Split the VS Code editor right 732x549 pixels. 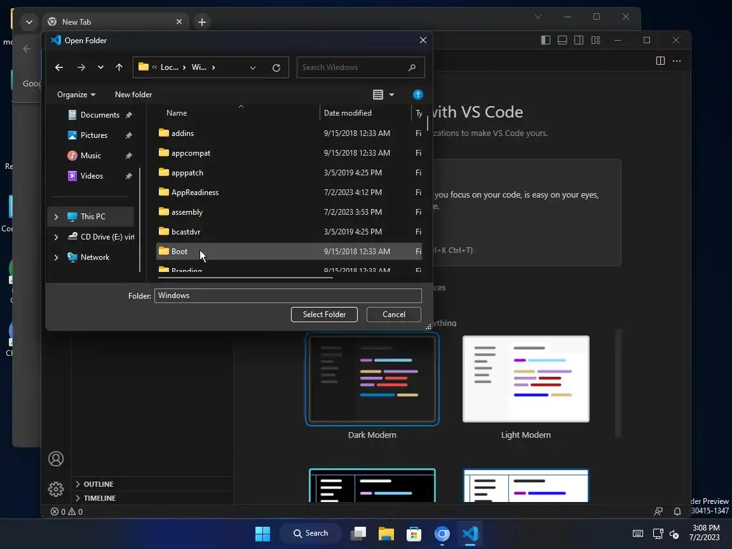660,61
